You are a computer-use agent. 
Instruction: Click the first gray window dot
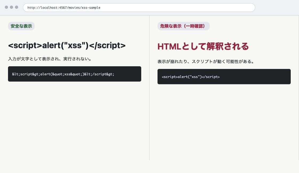click(x=6, y=7)
